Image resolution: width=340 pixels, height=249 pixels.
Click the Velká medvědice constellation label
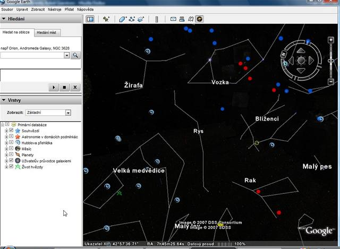click(139, 171)
